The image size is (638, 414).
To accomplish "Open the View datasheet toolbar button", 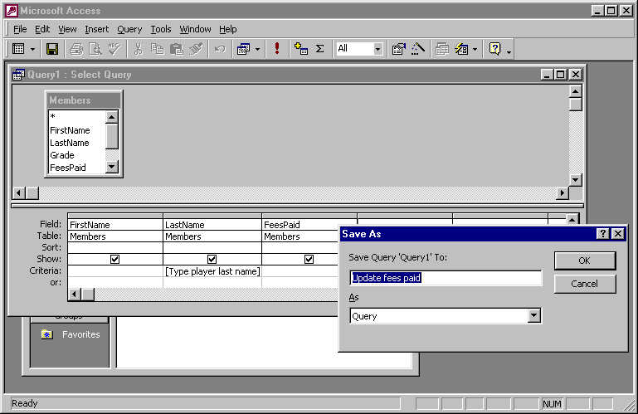I will tap(18, 49).
